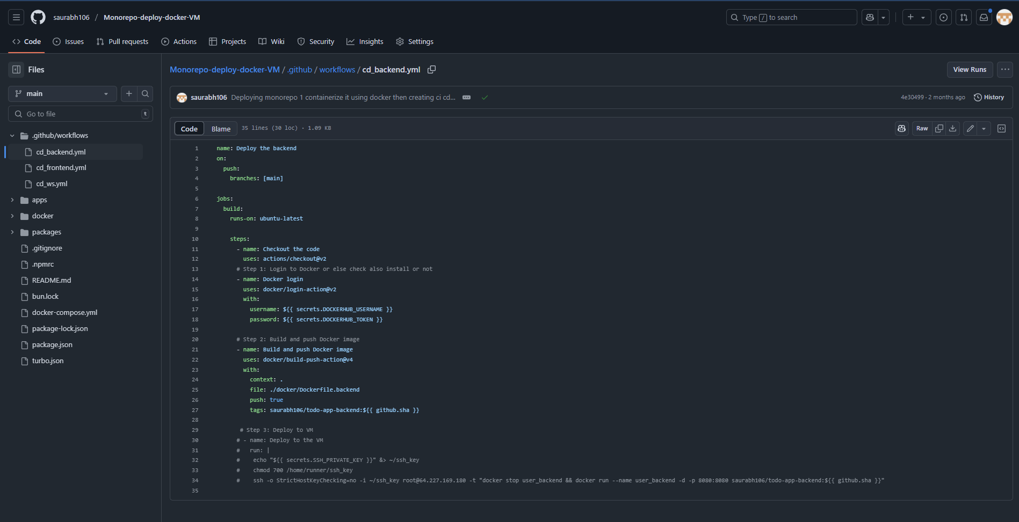
Task: Open commit 4e30499 link
Action: (912, 97)
